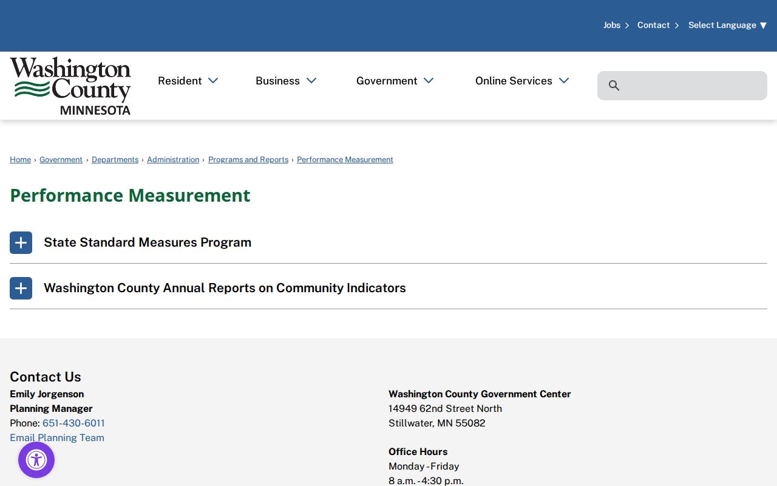The width and height of the screenshot is (777, 486).
Task: Open the Select Language dropdown
Action: 727,25
